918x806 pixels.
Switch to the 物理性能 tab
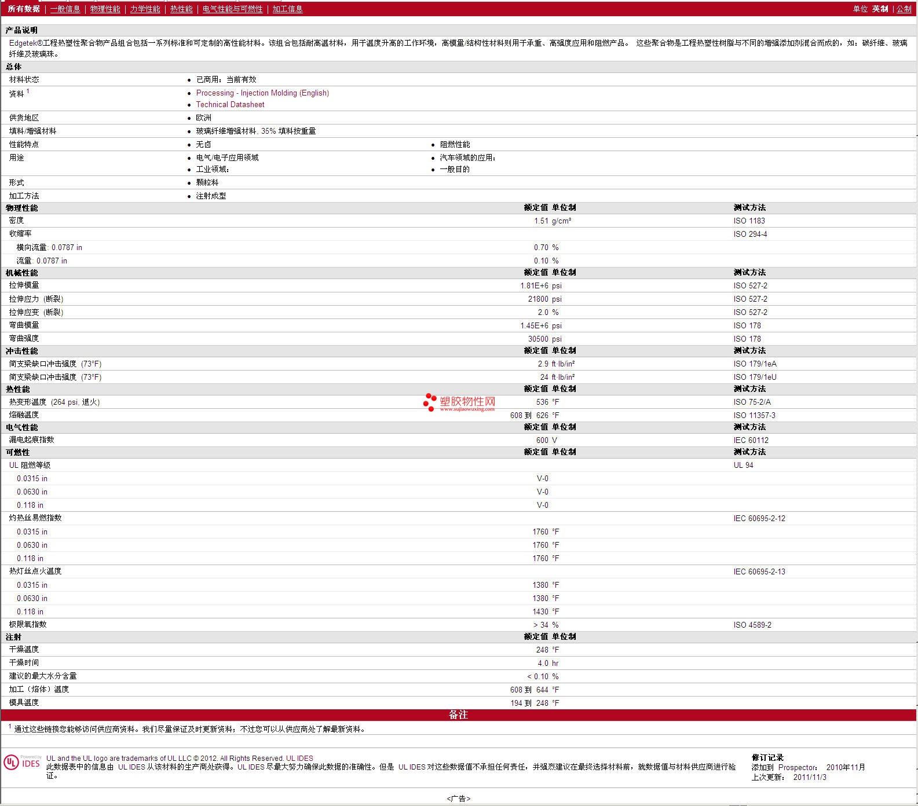(105, 9)
